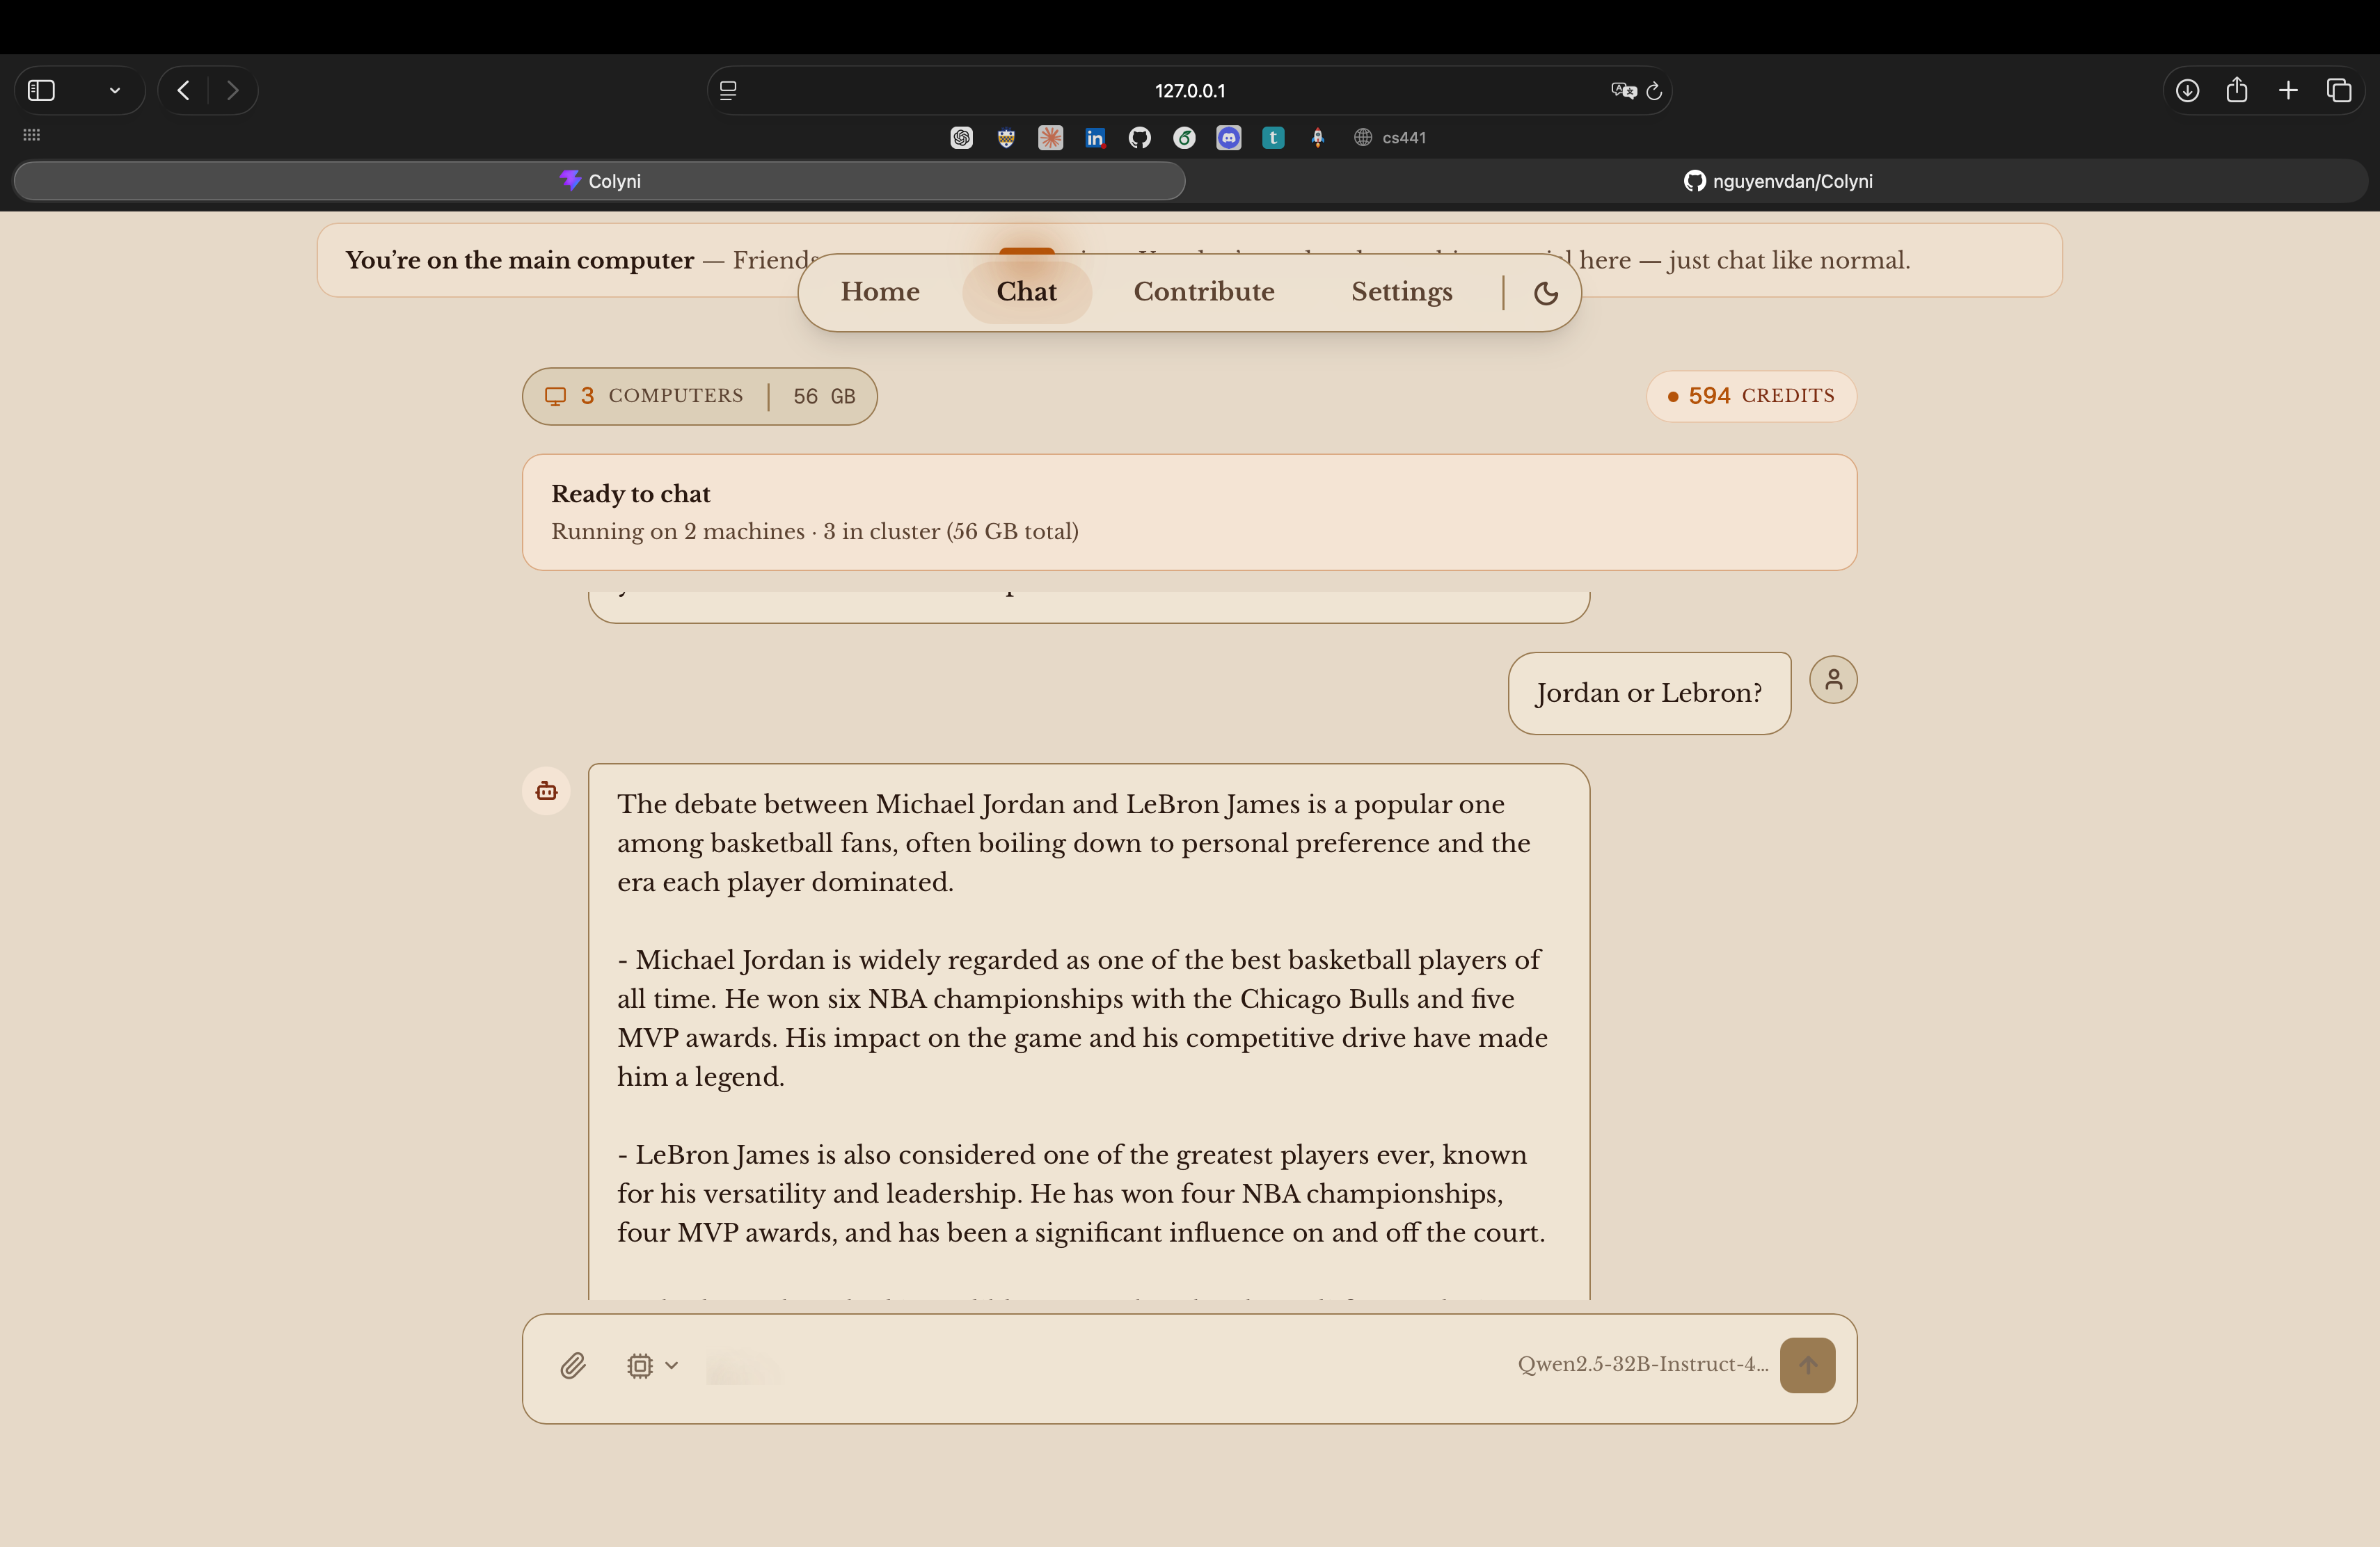Open the ChatGPT bookmark icon
This screenshot has height=1547, width=2380.
pos(961,138)
